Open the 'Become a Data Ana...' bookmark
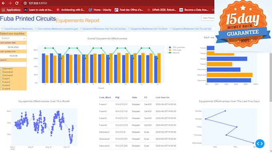272x153 pixels. 194,10
